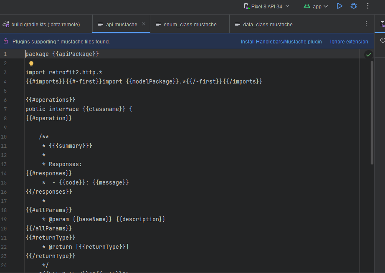385x273 pixels.
Task: Click 'package {{apiPackage}}' on line 1
Action: click(x=62, y=54)
